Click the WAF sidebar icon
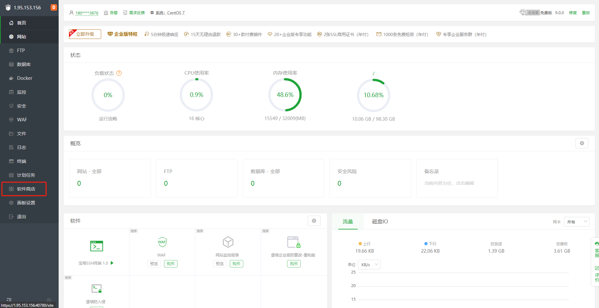This screenshot has height=308, width=599. point(11,120)
